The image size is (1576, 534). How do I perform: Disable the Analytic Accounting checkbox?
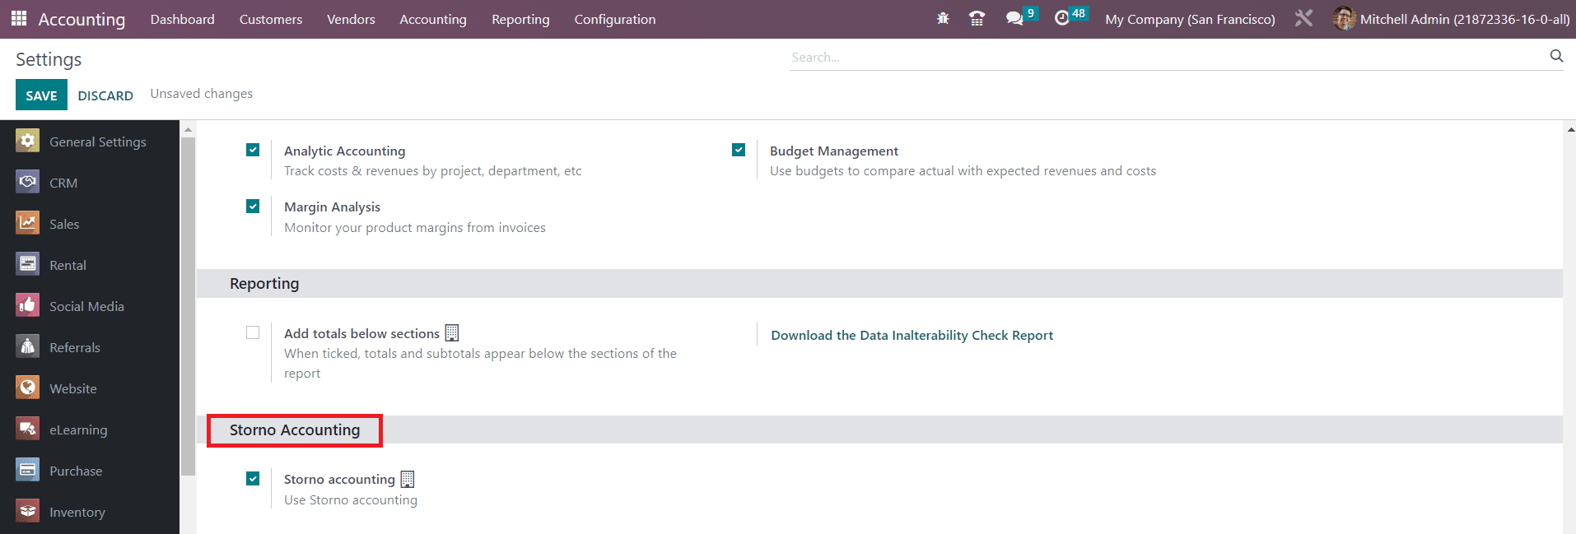click(x=253, y=150)
